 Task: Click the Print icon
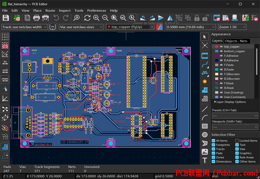[x=36, y=18]
